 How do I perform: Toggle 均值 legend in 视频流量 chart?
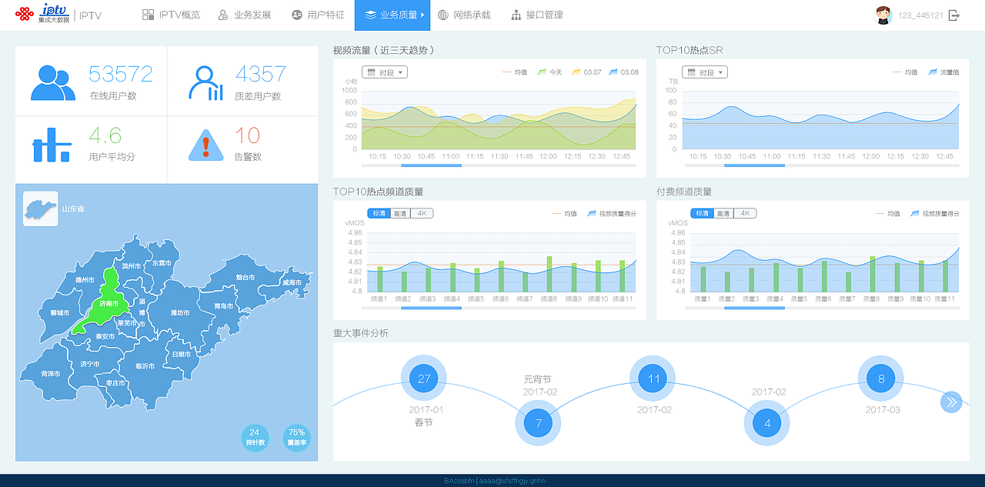coord(515,72)
